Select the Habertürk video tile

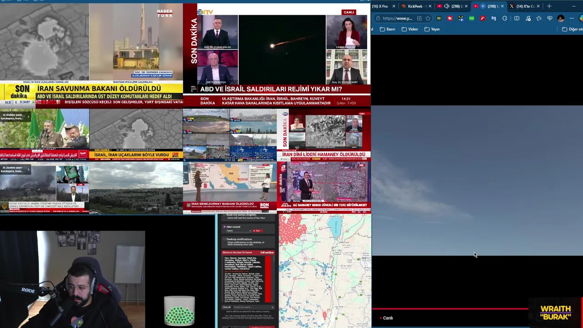91,55
